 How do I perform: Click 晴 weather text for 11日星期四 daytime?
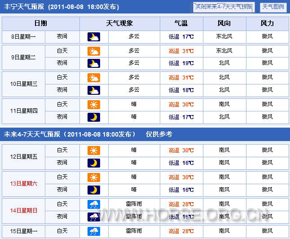[x=134, y=104]
